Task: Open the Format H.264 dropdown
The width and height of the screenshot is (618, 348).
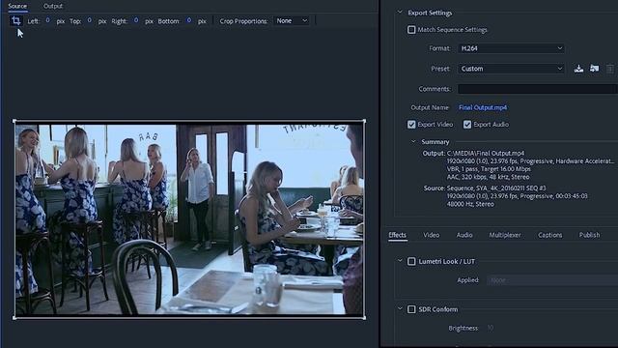Action: point(511,48)
